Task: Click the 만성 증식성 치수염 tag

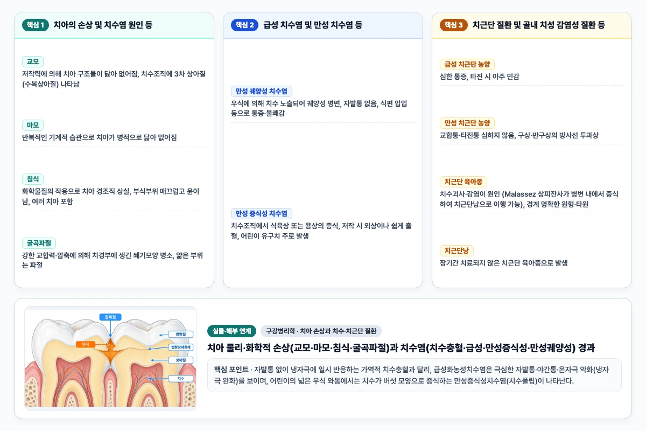Action: (x=262, y=213)
